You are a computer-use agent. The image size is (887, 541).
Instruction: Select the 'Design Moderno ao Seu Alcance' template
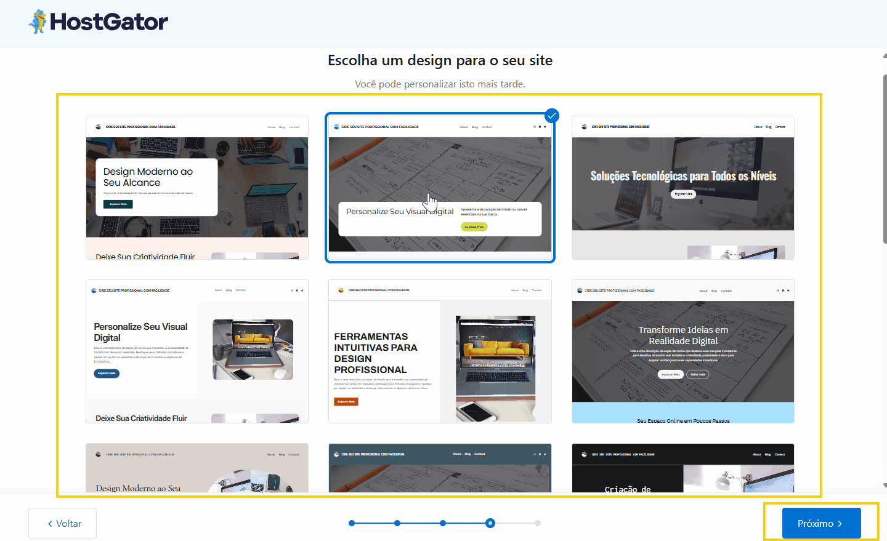(x=197, y=188)
